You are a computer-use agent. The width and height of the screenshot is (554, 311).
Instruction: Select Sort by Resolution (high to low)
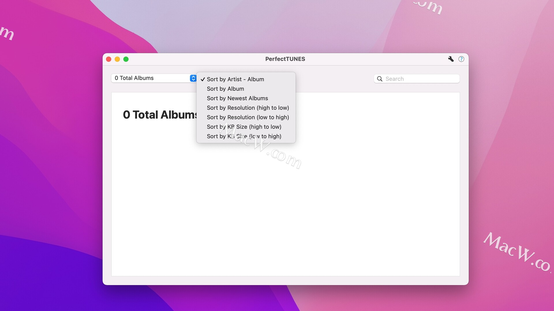tap(246, 108)
